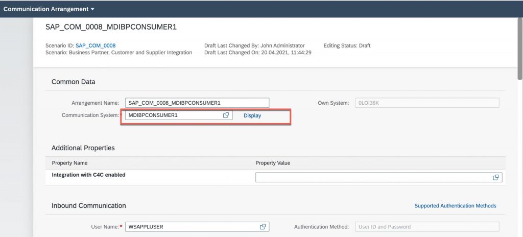Click Draft Last Changed By: John Administrator text
The height and width of the screenshot is (237, 523).
[x=254, y=45]
